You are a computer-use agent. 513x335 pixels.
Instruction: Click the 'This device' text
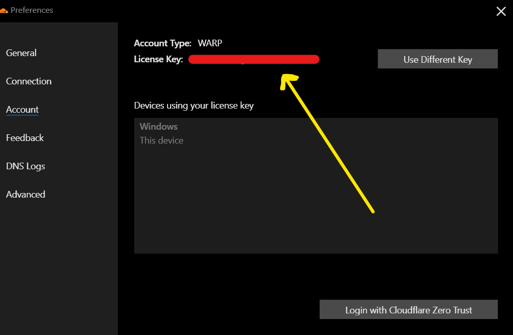point(161,140)
